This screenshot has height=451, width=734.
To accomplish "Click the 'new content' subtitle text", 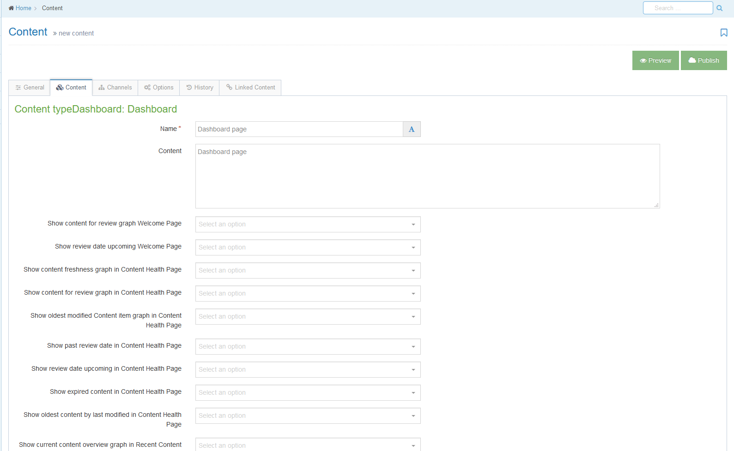I will click(76, 33).
